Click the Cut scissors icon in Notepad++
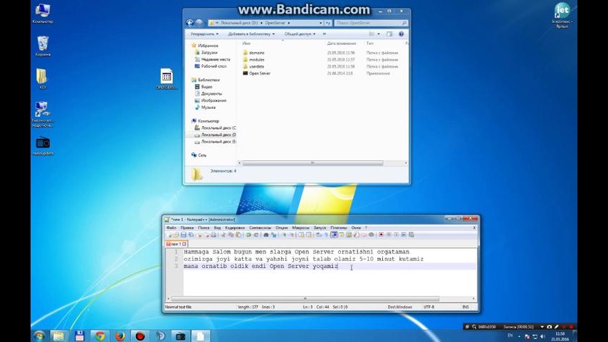 click(224, 235)
